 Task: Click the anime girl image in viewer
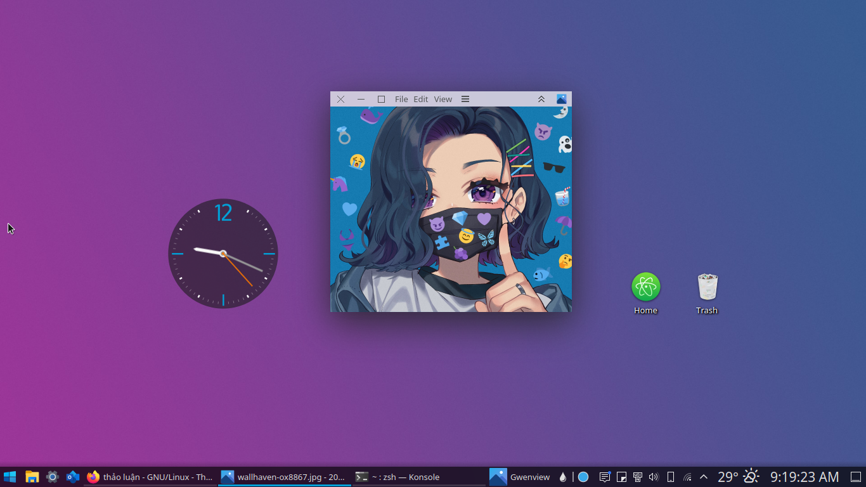(451, 209)
